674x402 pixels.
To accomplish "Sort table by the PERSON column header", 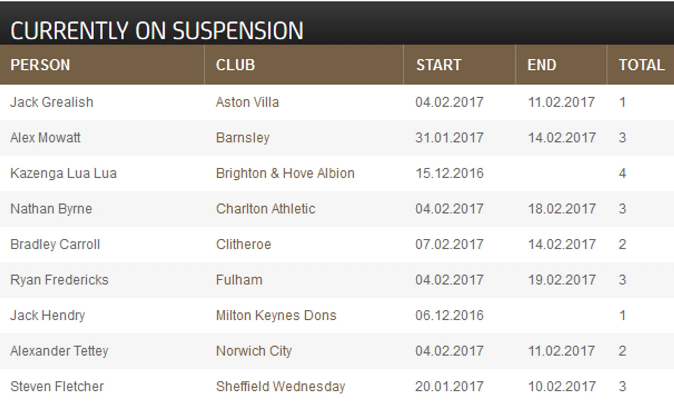I will pos(40,65).
